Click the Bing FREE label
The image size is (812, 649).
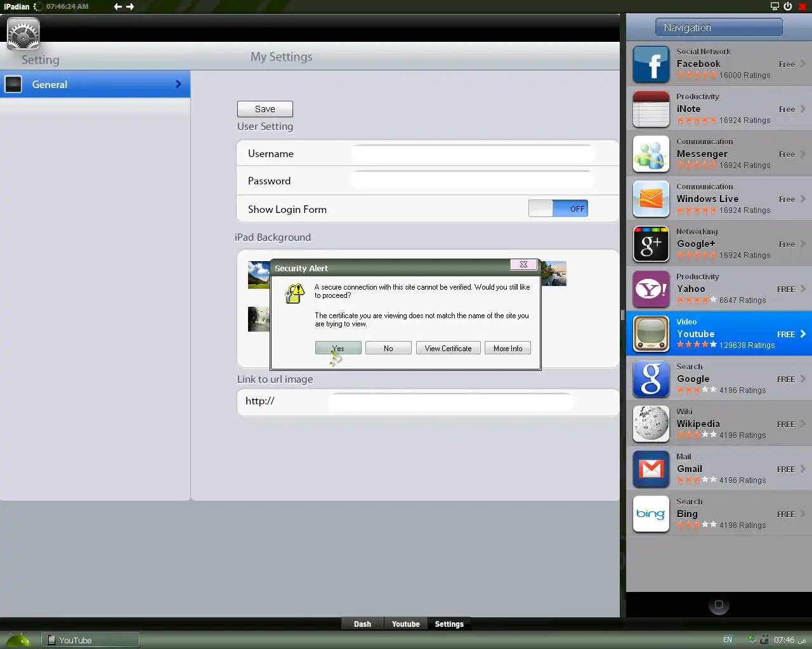click(x=786, y=514)
